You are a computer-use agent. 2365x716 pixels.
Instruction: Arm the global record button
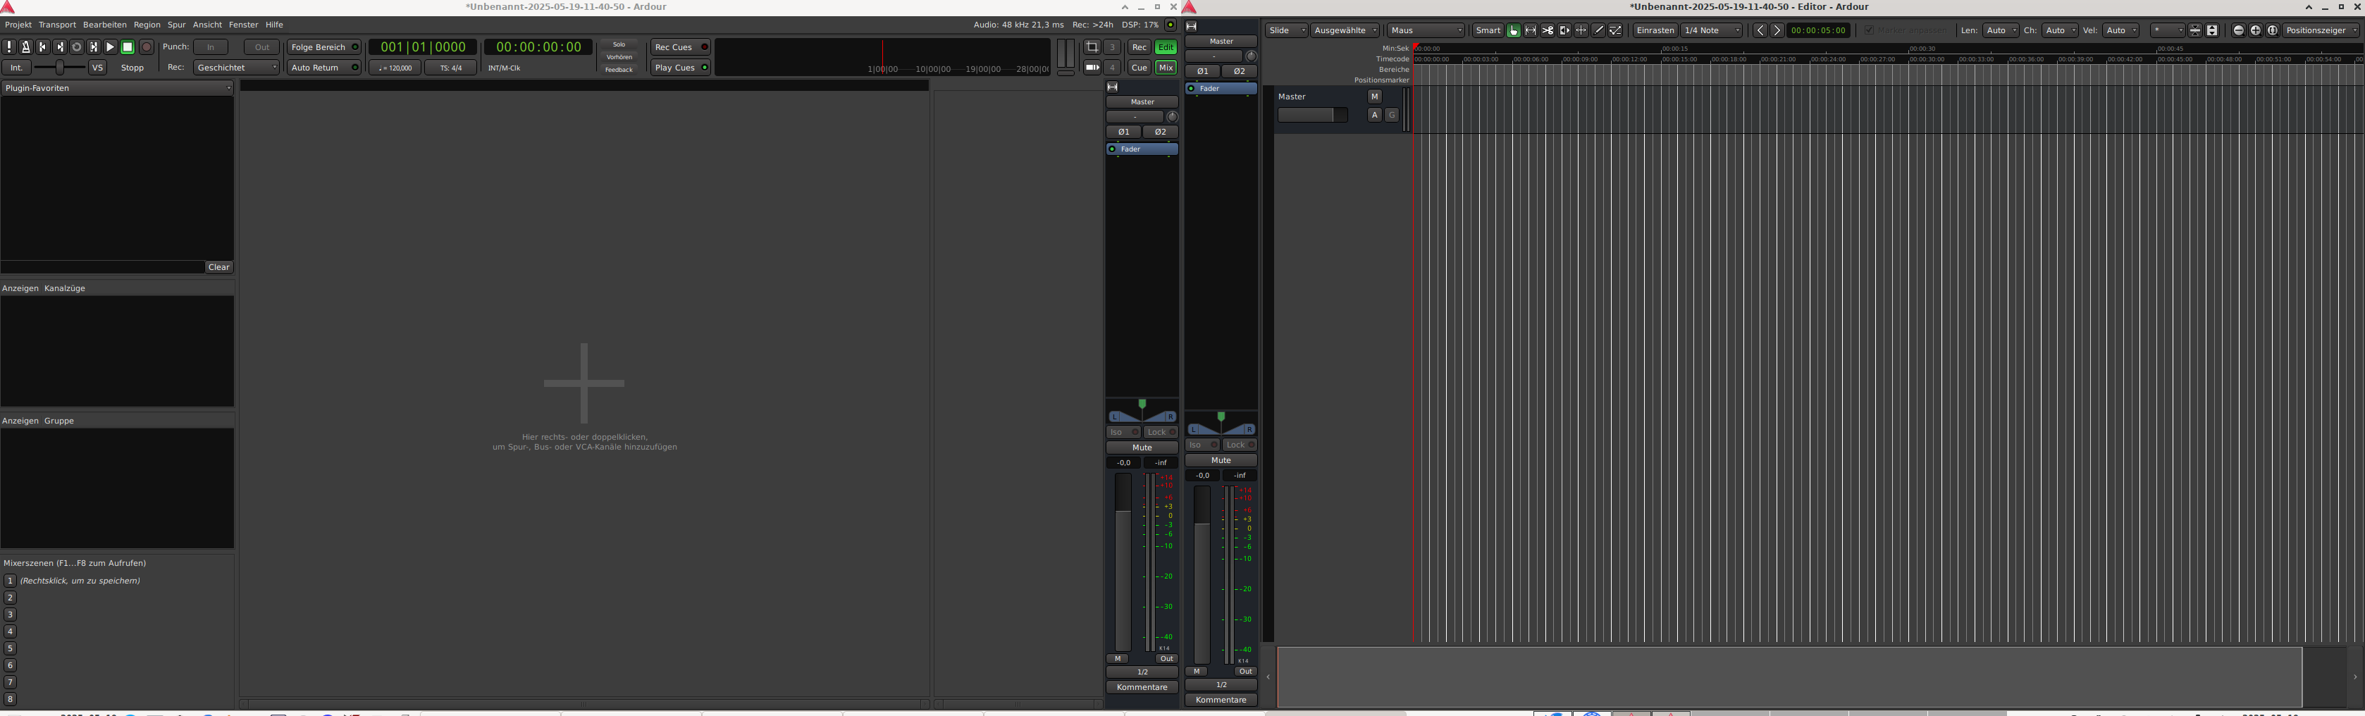click(146, 47)
